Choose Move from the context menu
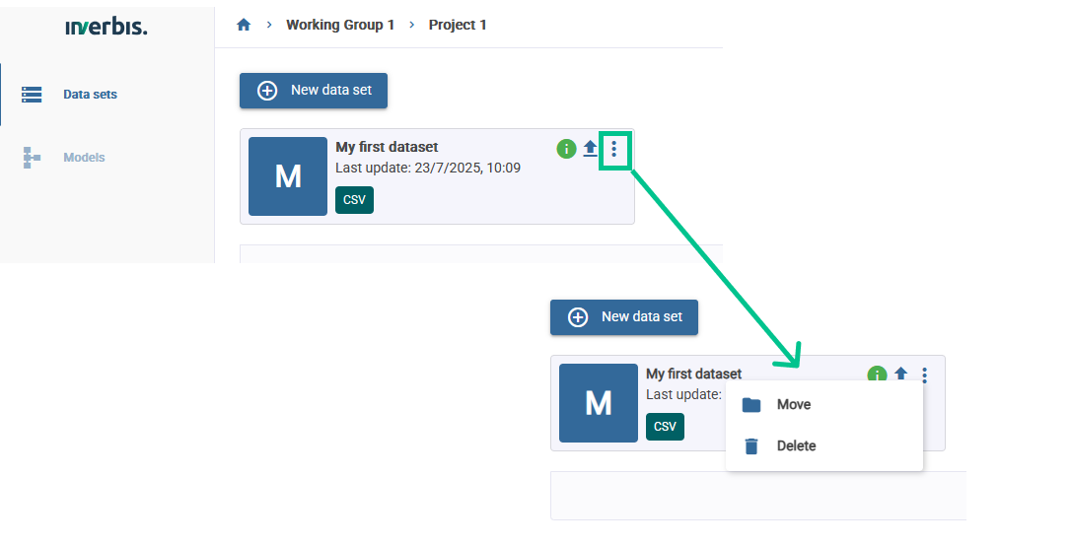This screenshot has height=546, width=1071. coord(794,404)
